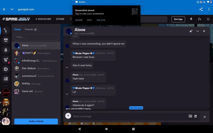Close the browser tab with X icon
This screenshot has width=213, height=133.
pyautogui.click(x=4, y=9)
